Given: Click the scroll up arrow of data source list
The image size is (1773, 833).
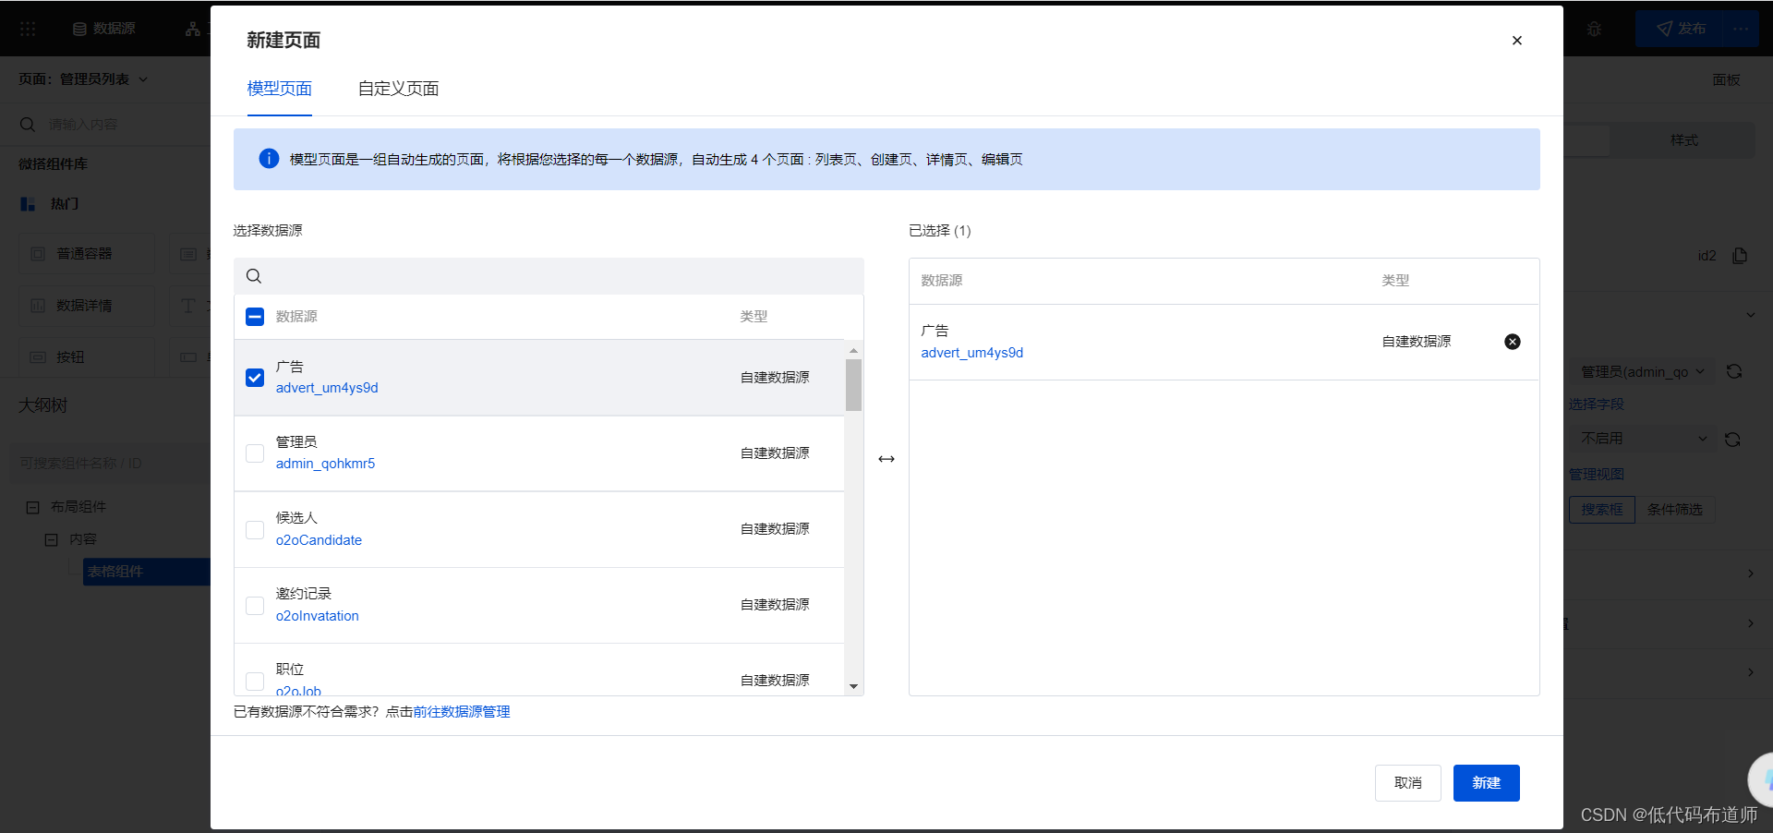Looking at the screenshot, I should [853, 350].
